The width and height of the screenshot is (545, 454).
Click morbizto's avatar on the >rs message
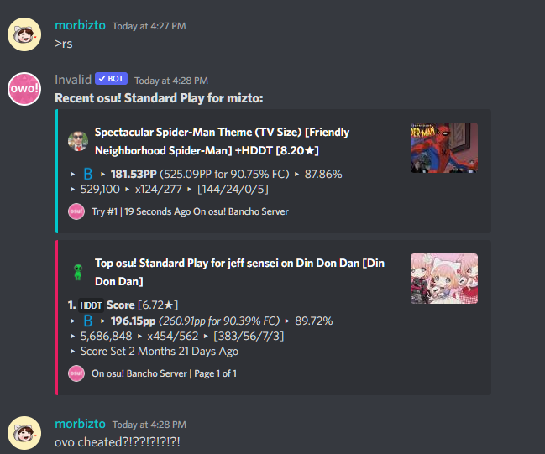click(24, 34)
